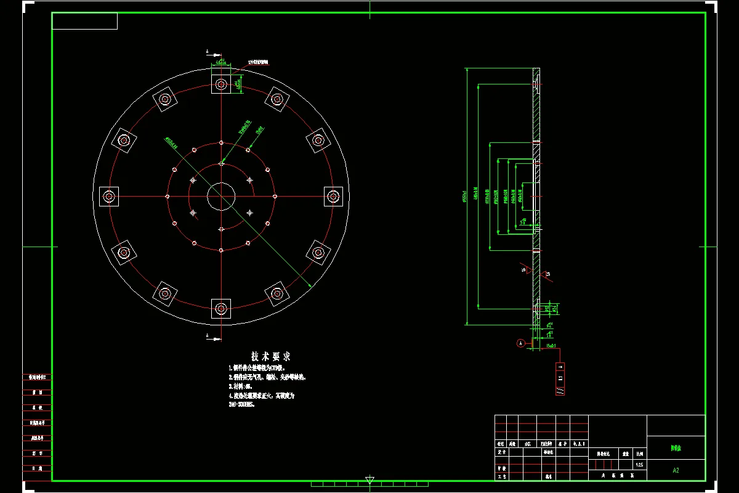Select the centering triangle on bottom border
This screenshot has width=739, height=493.
(369, 479)
